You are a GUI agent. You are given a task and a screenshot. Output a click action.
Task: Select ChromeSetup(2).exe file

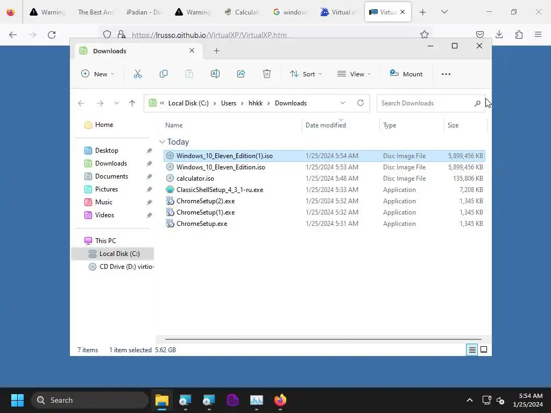click(324, 201)
